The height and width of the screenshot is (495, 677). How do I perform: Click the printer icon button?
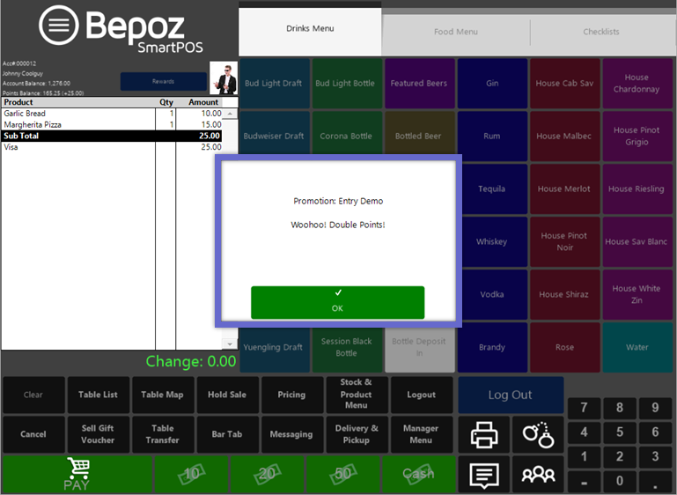coord(483,435)
